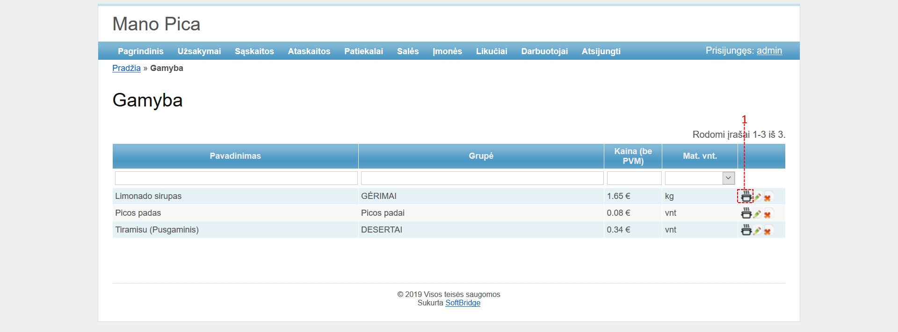Edit the Tiramisu (Pusgaminis) entry

coord(757,231)
